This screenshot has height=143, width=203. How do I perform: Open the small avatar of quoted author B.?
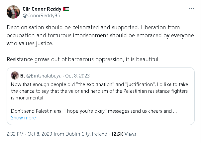15,75
